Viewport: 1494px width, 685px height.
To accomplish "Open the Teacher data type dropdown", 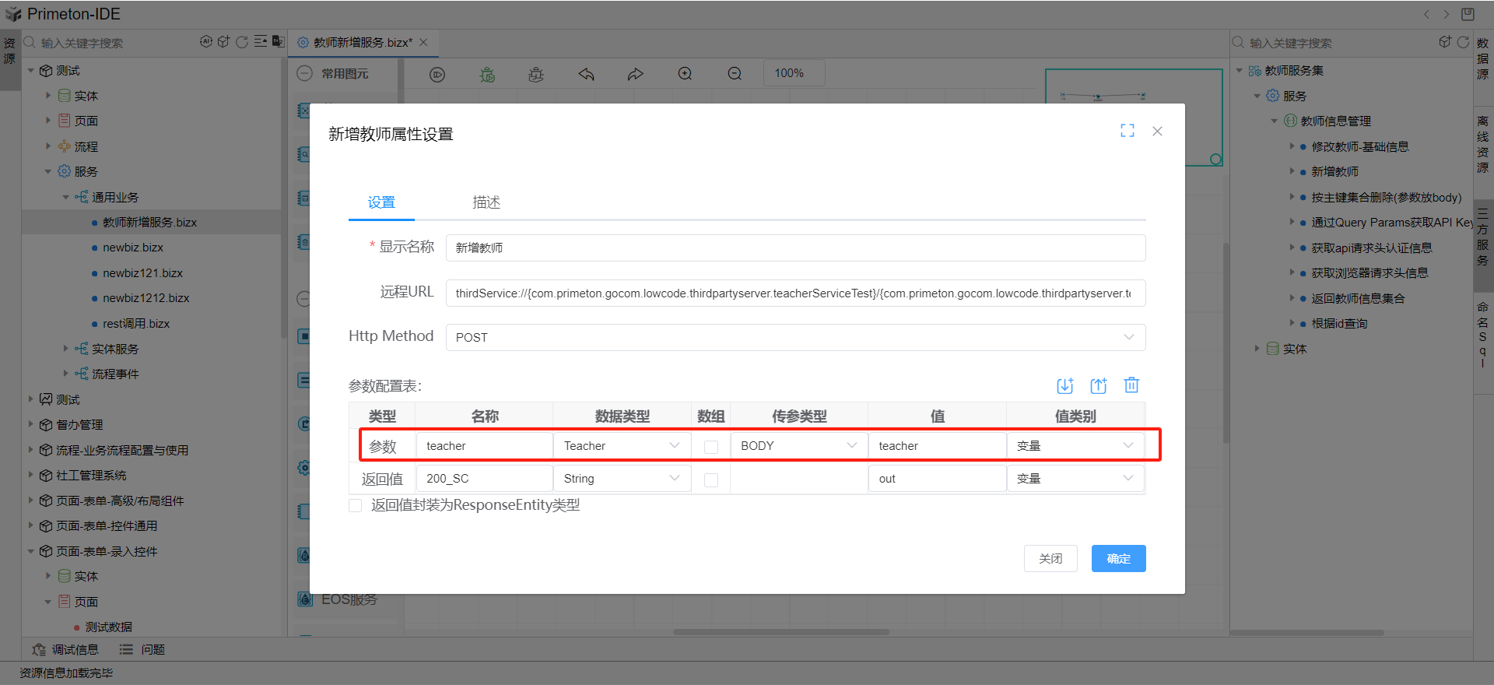I will 621,446.
